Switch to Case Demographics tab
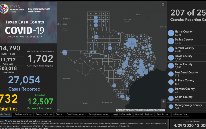Screen dimensions: 206x129 (x=75, y=115)
